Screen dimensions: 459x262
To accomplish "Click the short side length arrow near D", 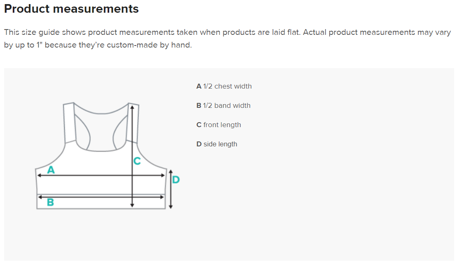I will (x=171, y=189).
